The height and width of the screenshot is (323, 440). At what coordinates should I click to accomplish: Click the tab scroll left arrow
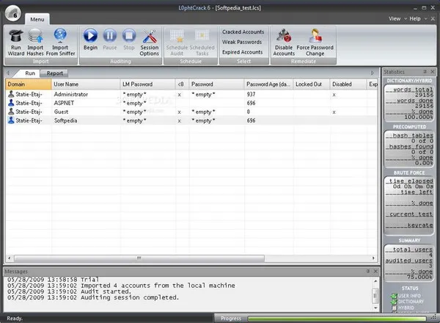(8, 73)
